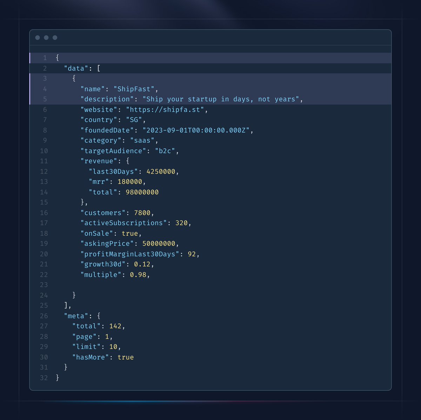
Task: Click the 180000 value
Action: (x=130, y=182)
